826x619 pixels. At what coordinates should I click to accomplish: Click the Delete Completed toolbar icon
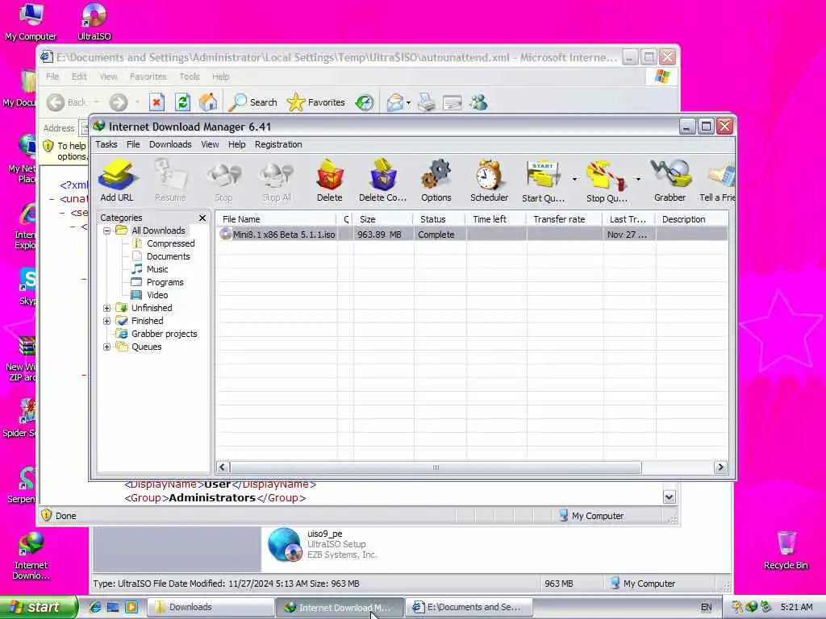coord(382,181)
